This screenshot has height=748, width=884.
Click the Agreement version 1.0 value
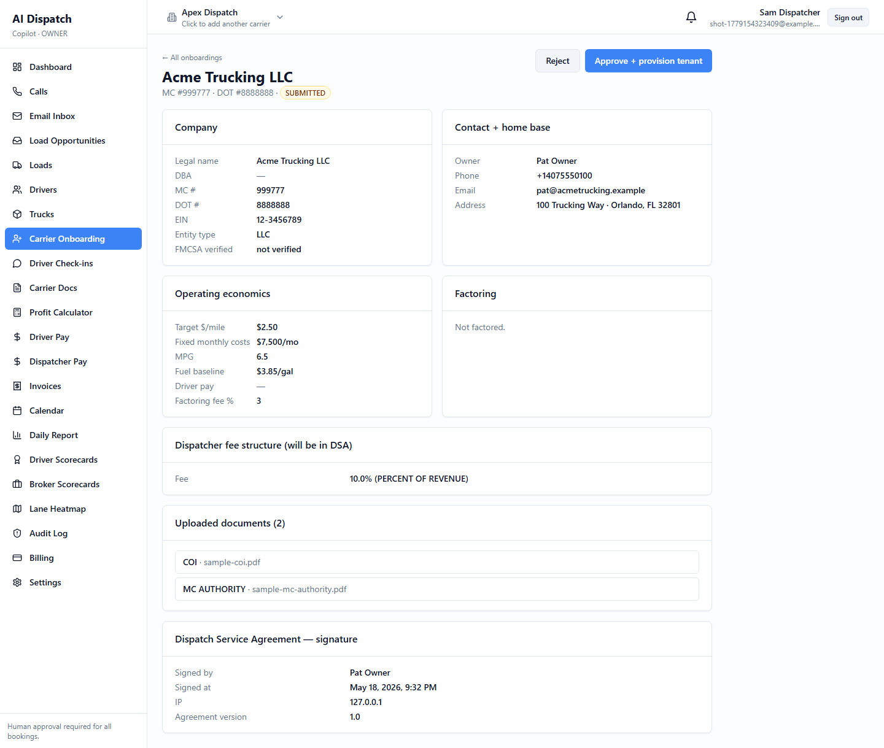pyautogui.click(x=355, y=717)
